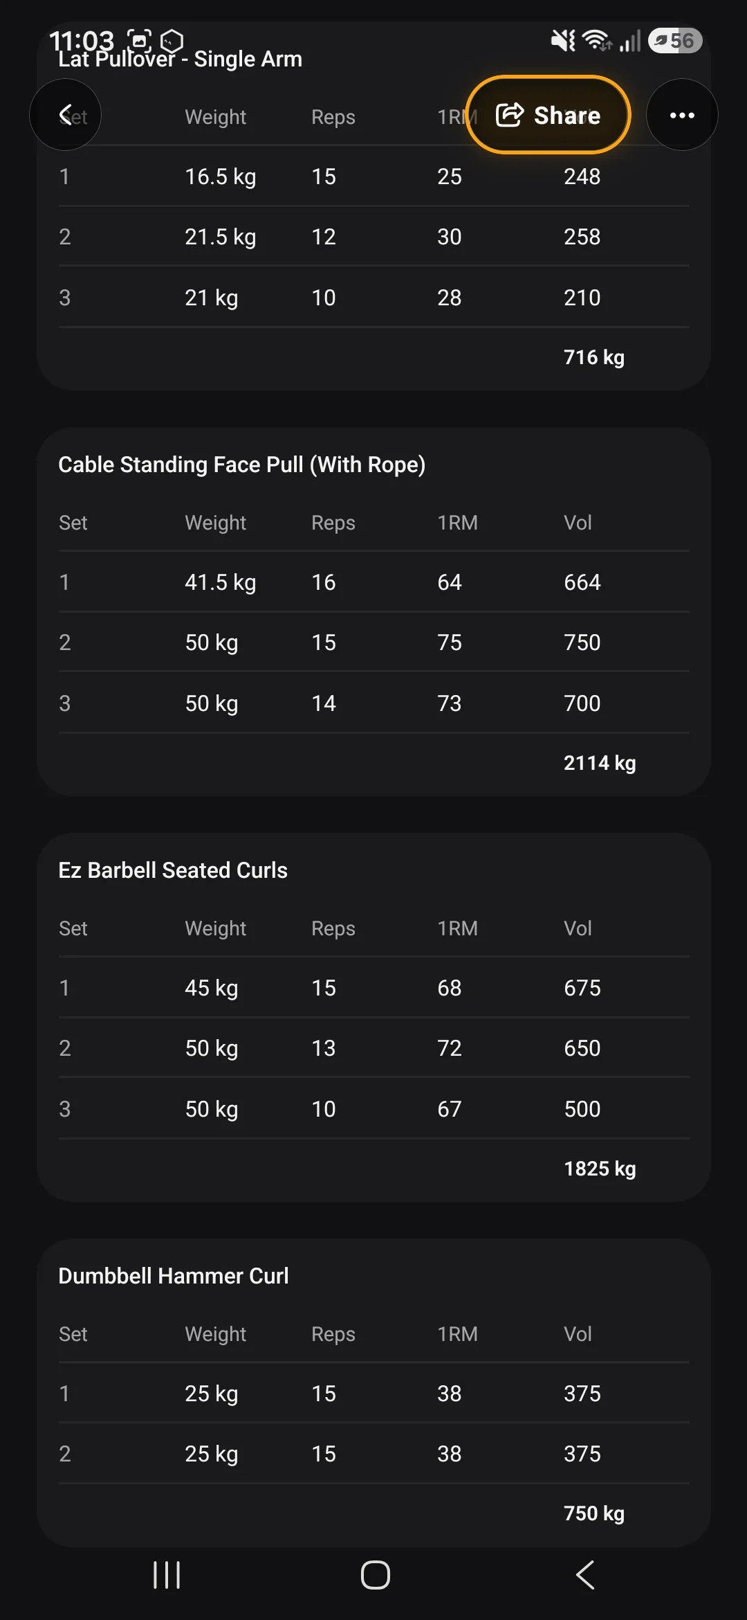Tap the Lat Pullover - Single Arm title

180,60
